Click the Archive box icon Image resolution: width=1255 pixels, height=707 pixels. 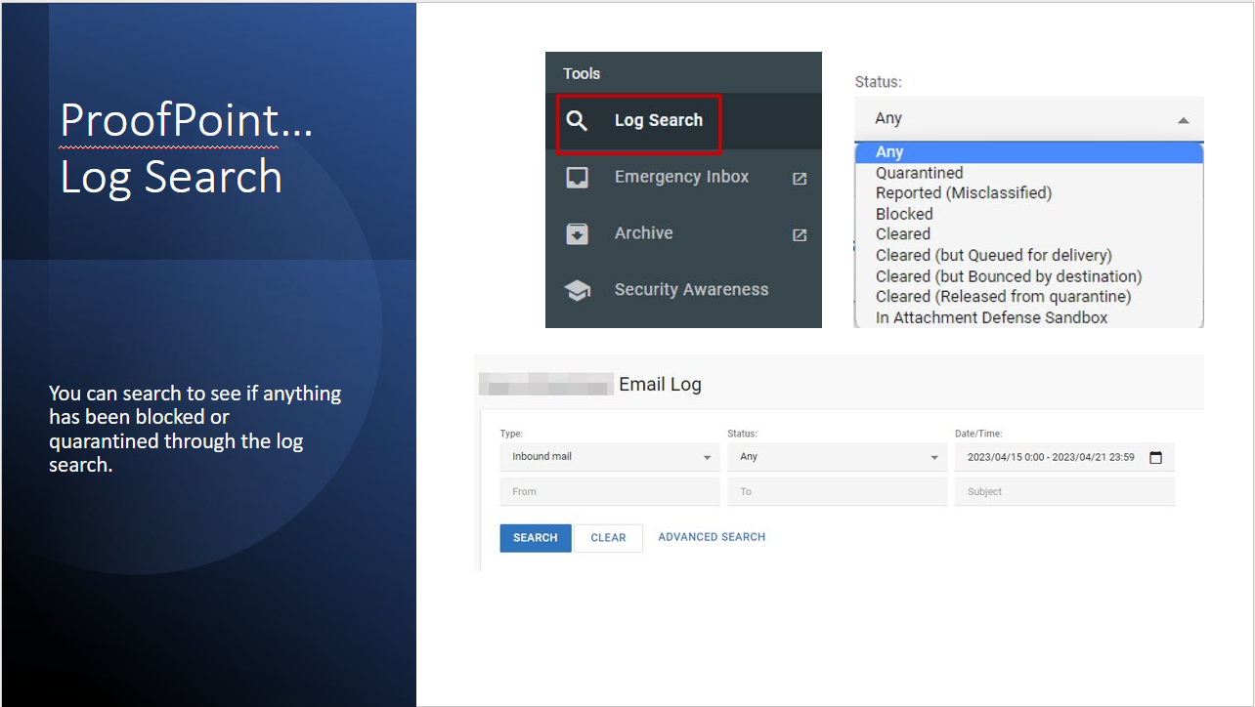pyautogui.click(x=578, y=234)
